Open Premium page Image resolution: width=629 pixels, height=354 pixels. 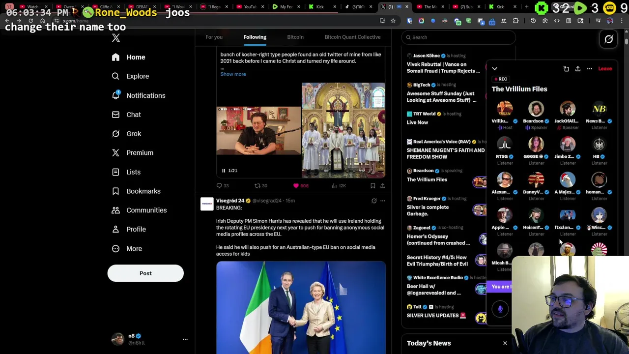(132, 153)
